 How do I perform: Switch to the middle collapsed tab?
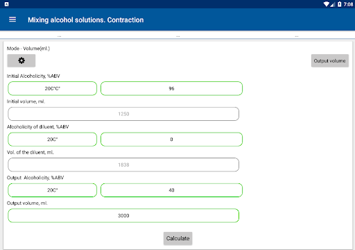[x=177, y=35]
